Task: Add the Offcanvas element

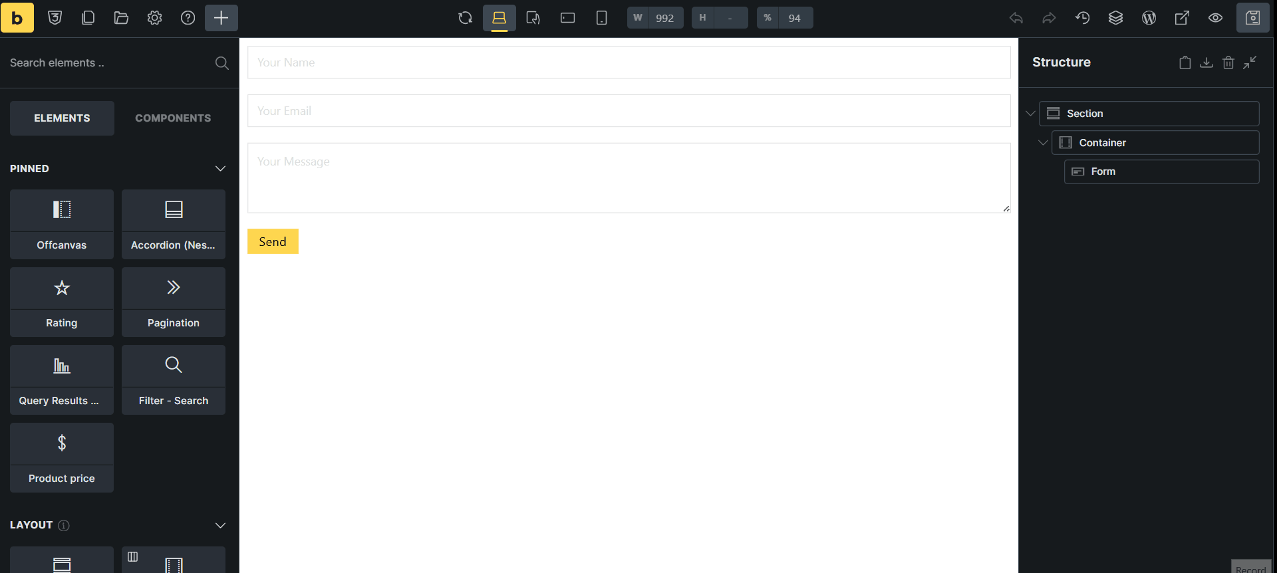Action: (62, 224)
